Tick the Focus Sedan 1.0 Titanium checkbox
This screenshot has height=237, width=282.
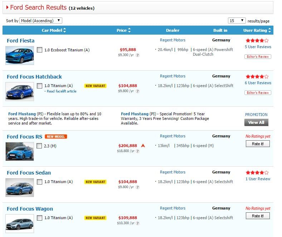(x=40, y=182)
